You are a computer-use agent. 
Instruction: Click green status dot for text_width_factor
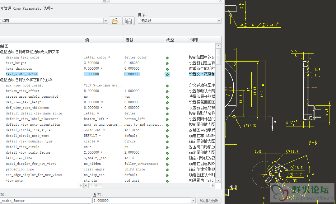tap(167, 75)
